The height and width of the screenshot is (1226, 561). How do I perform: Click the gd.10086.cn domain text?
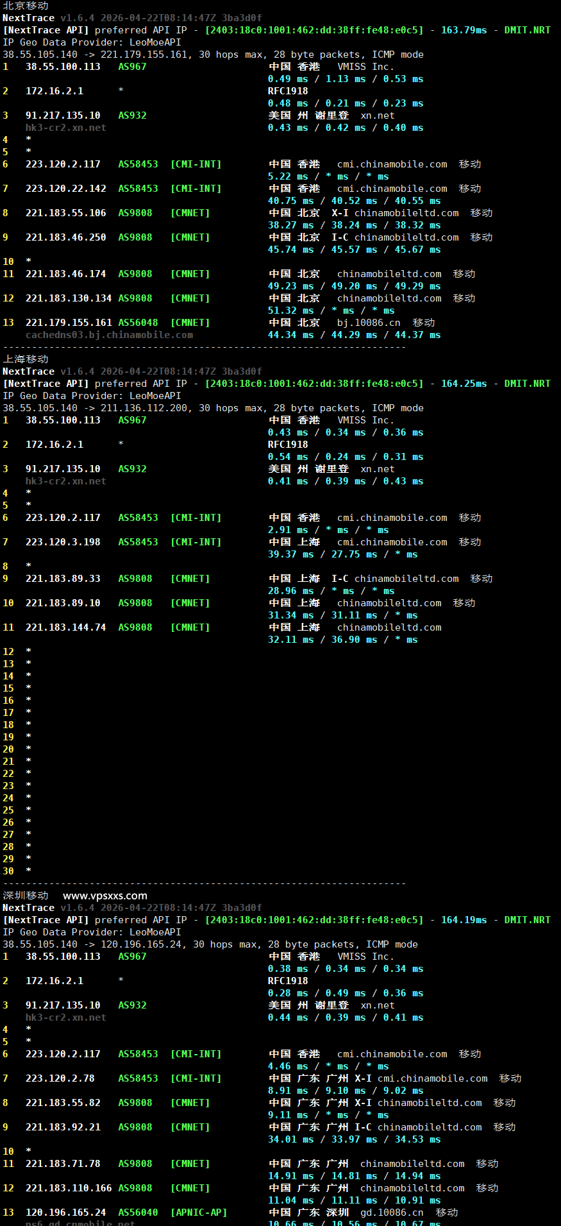392,1213
